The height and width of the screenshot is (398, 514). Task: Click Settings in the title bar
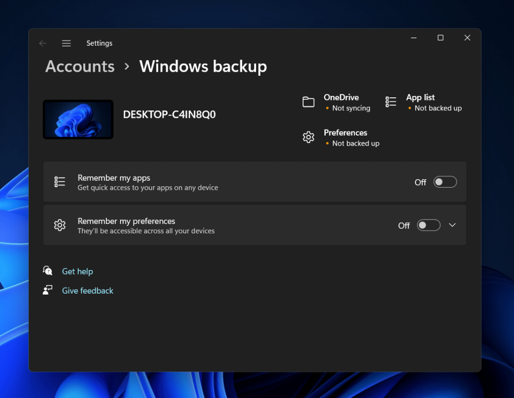(99, 43)
